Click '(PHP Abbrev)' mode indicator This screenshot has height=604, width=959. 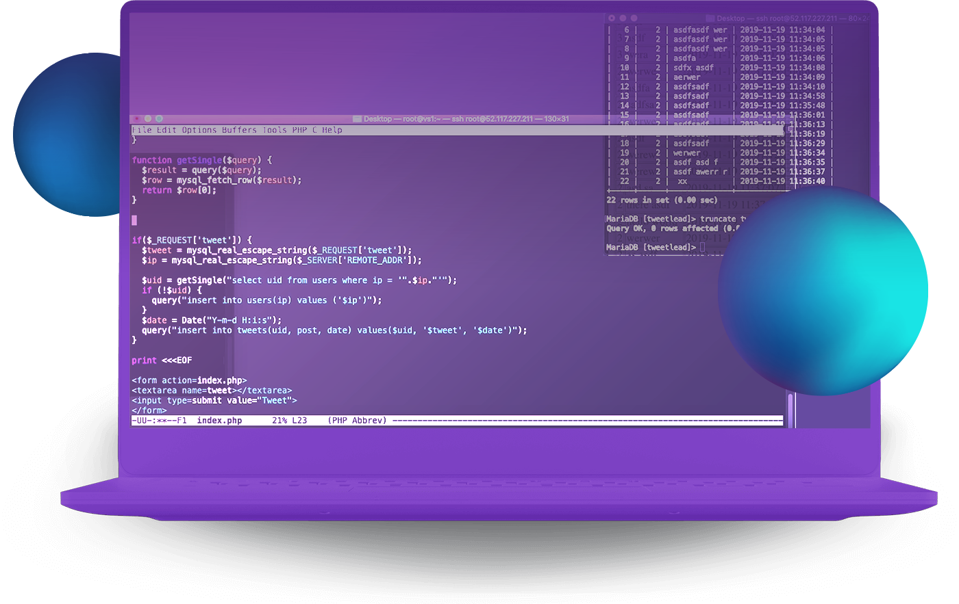coord(357,421)
